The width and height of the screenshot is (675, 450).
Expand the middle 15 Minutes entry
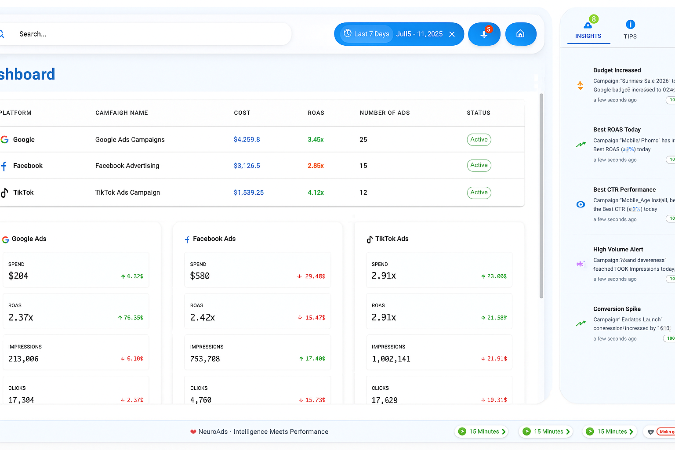[545, 432]
